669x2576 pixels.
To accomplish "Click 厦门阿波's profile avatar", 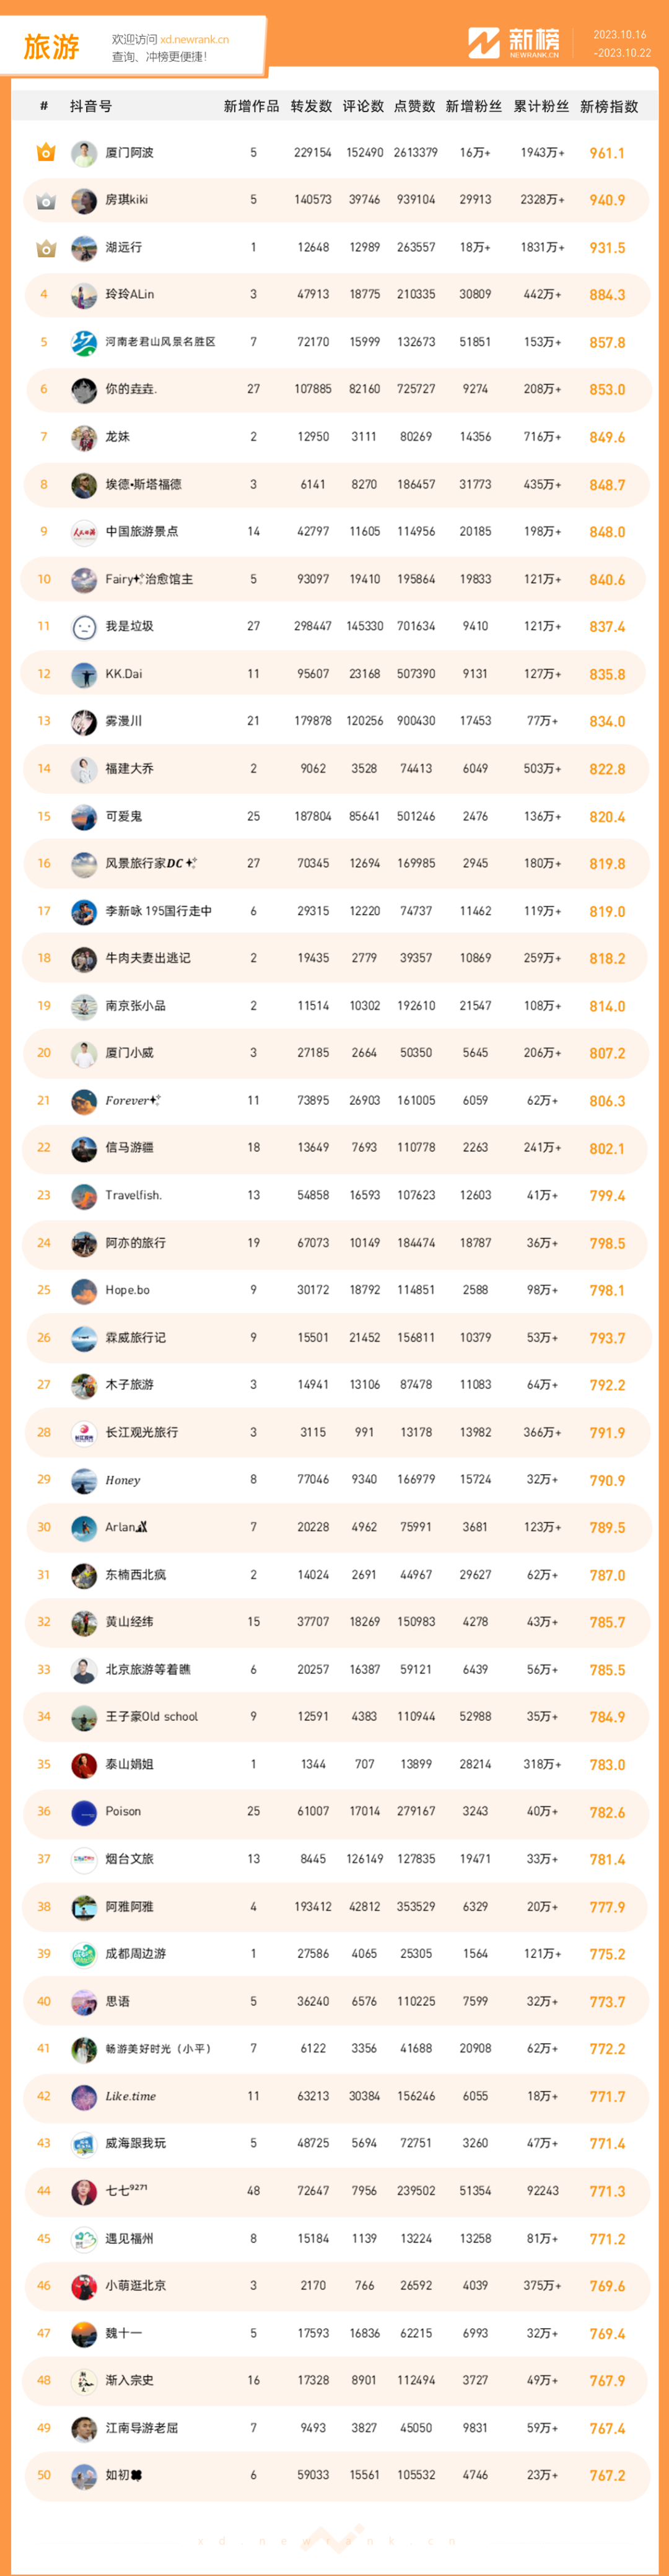I will [x=84, y=153].
